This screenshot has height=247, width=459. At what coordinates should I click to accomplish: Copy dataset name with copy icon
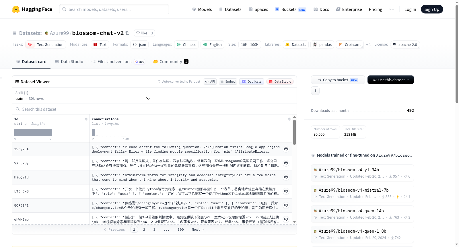[128, 33]
